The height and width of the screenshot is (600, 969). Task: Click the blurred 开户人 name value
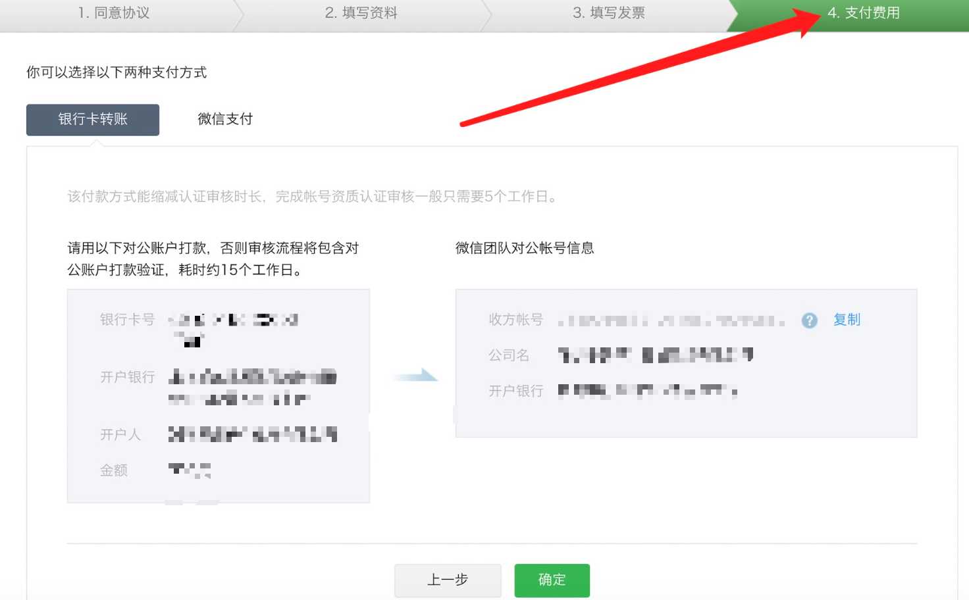tap(253, 434)
